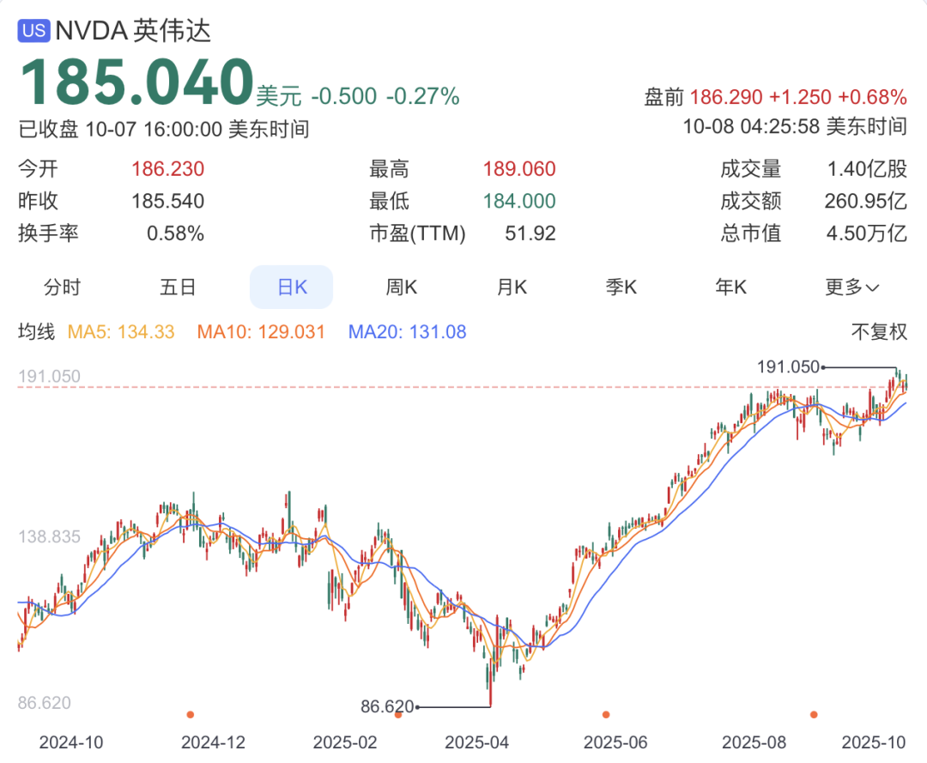Switch to the 月K monthly chart tab
The width and height of the screenshot is (927, 763).
(x=512, y=287)
